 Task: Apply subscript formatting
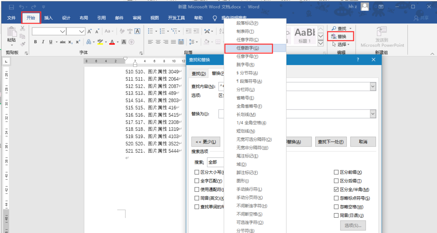(70, 42)
